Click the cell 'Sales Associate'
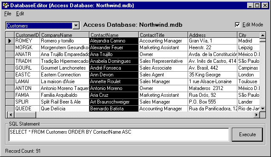 (x=163, y=68)
